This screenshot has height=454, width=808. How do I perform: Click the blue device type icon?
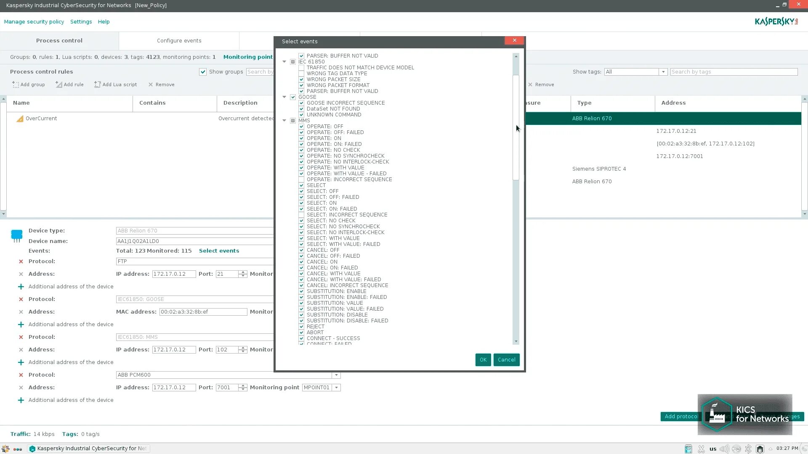pos(17,236)
